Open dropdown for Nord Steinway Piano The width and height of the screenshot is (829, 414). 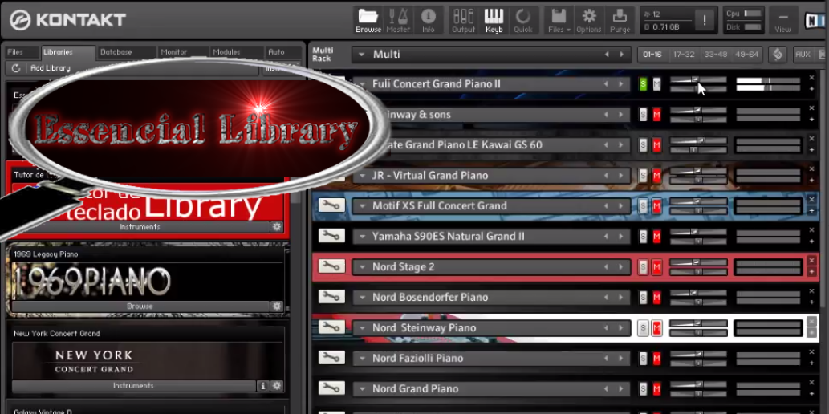coord(362,328)
